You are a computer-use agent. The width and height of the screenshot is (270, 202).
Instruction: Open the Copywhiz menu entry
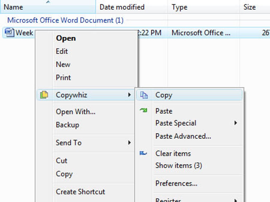tap(86, 95)
